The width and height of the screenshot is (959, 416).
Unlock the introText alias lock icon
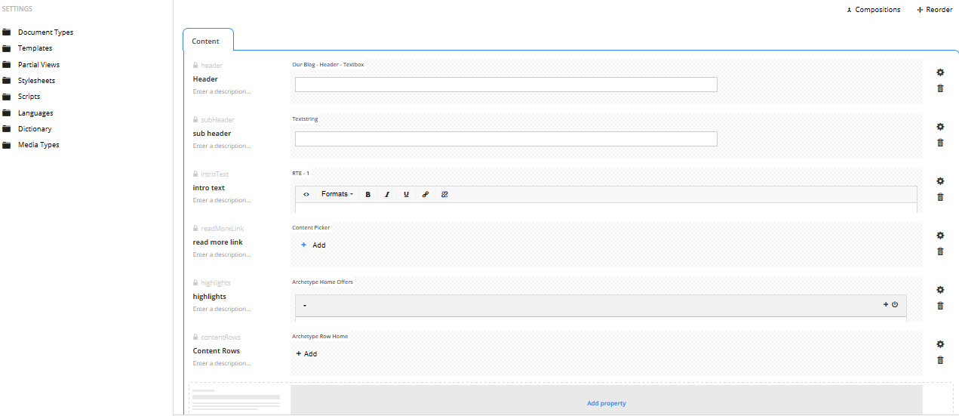click(x=195, y=174)
